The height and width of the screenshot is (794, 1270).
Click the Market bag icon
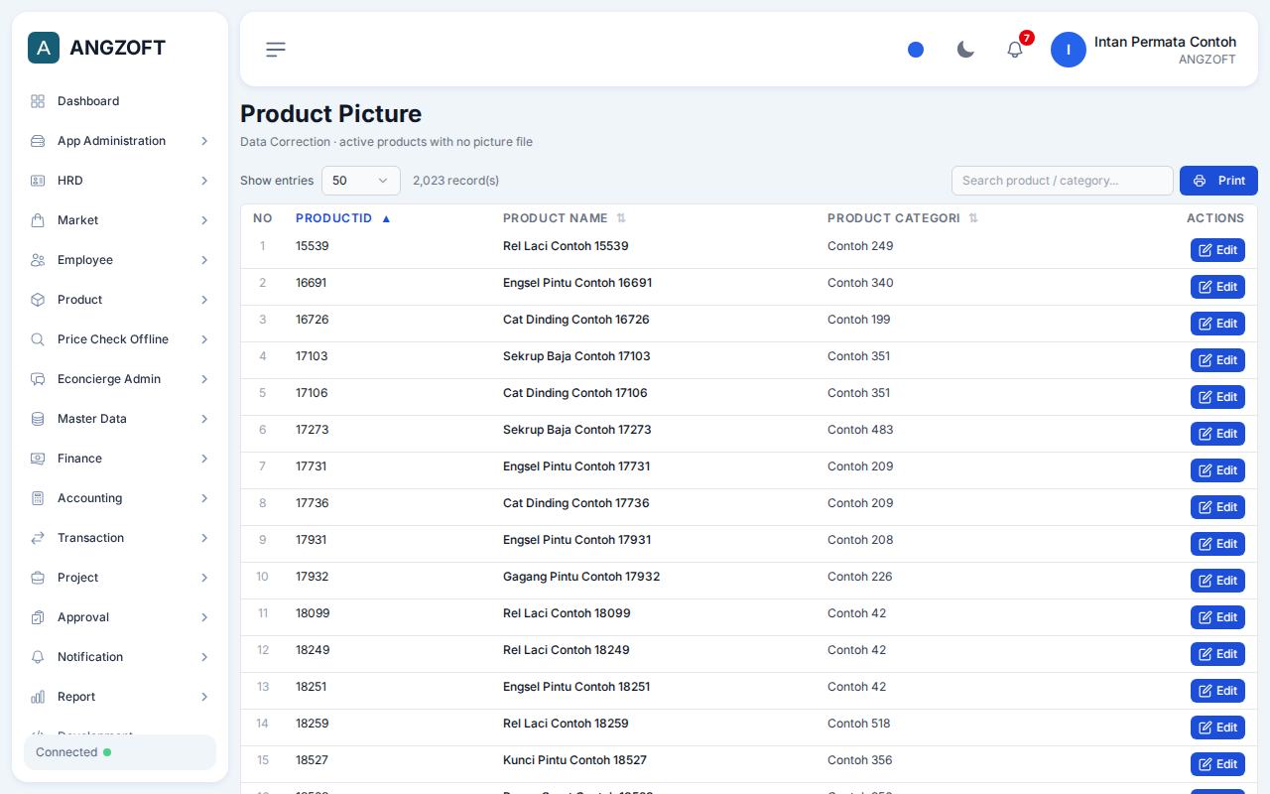point(38,220)
